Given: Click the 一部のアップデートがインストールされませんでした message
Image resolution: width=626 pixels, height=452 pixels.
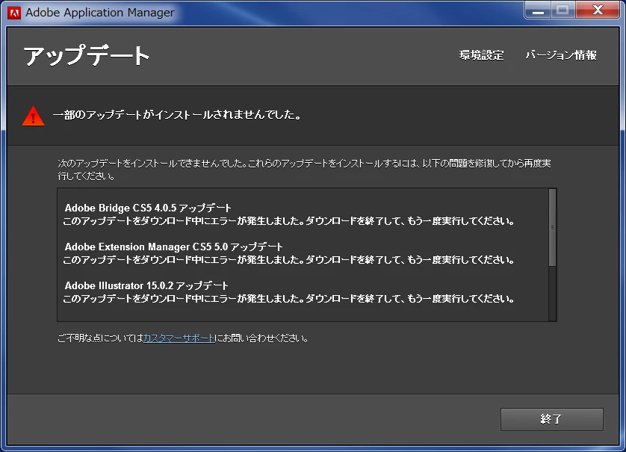Looking at the screenshot, I should [x=177, y=115].
